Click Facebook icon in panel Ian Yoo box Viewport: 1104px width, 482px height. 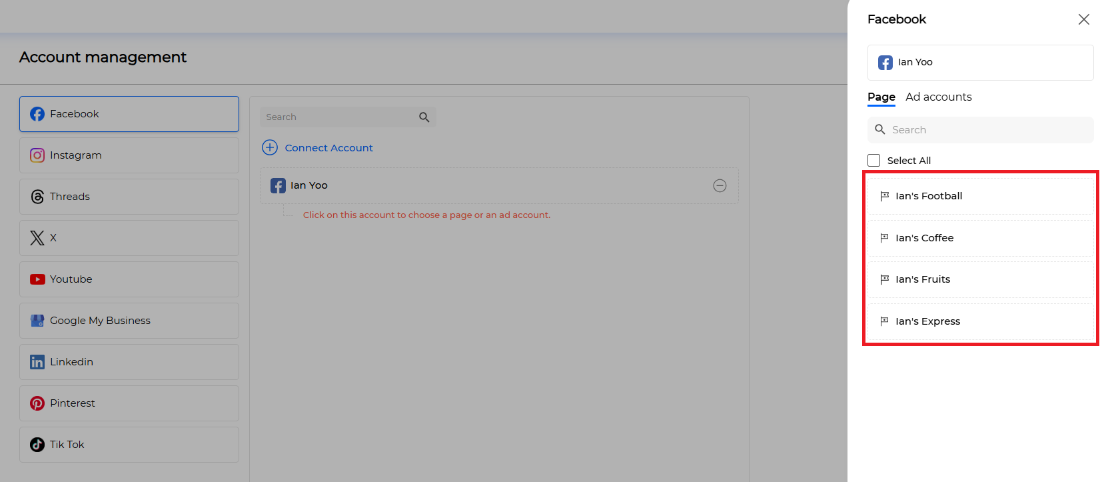coord(885,63)
